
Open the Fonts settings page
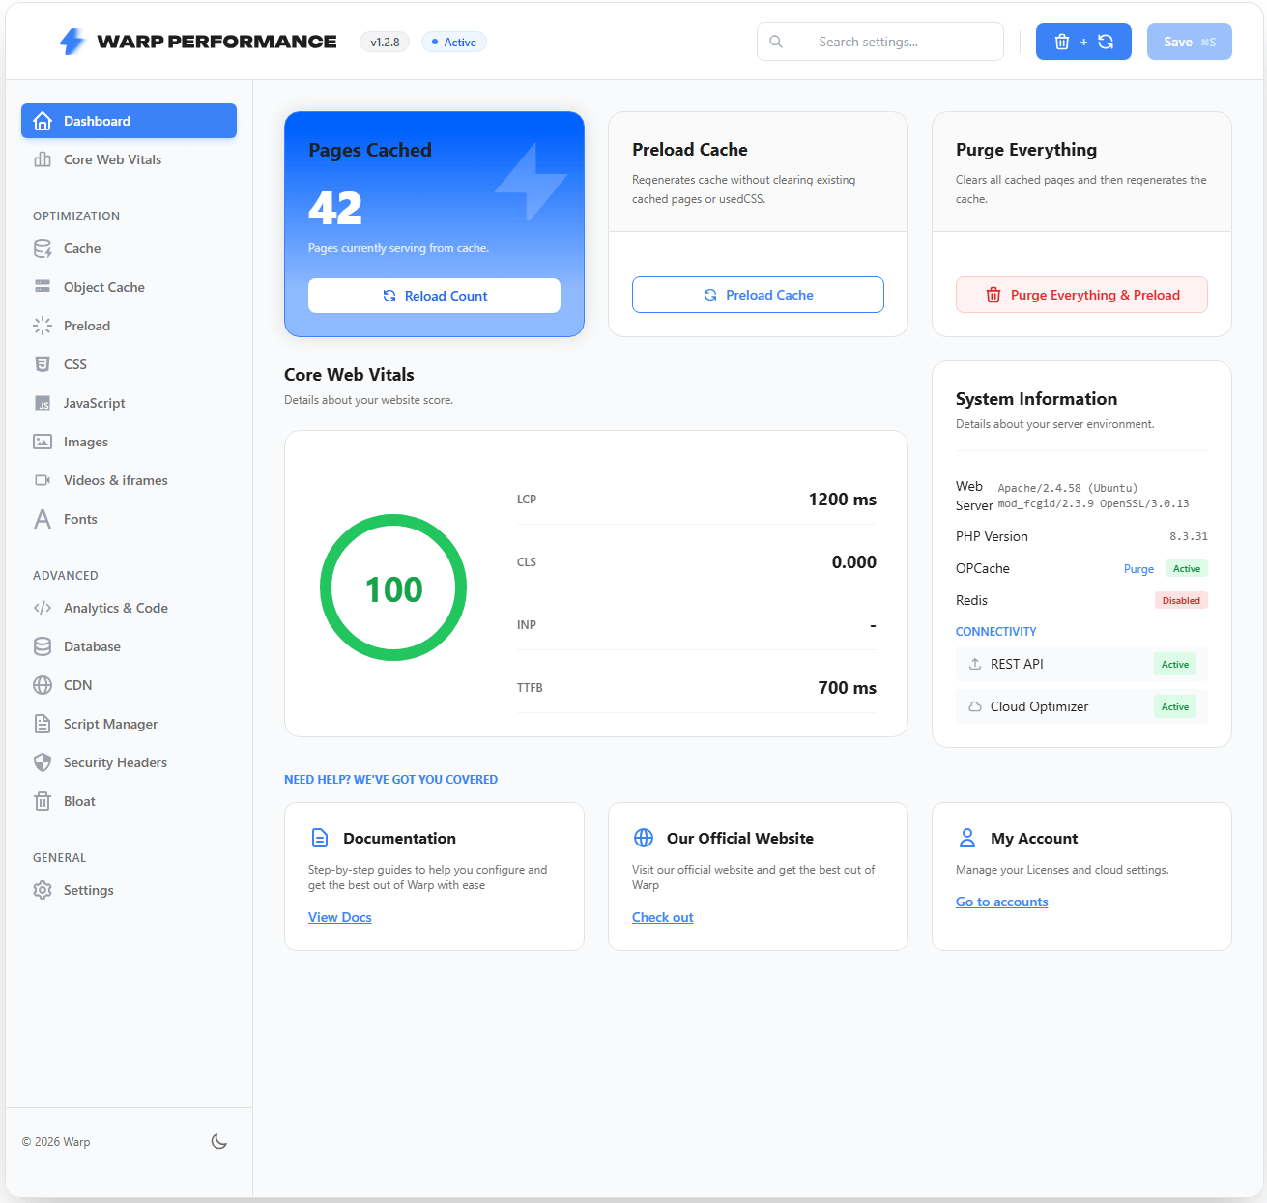pyautogui.click(x=129, y=519)
